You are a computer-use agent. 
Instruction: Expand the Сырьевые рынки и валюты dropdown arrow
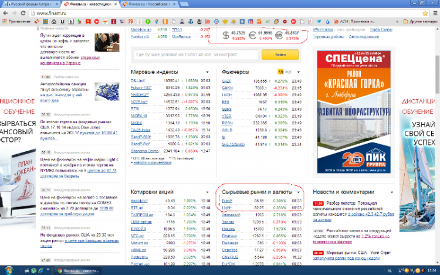pyautogui.click(x=298, y=192)
